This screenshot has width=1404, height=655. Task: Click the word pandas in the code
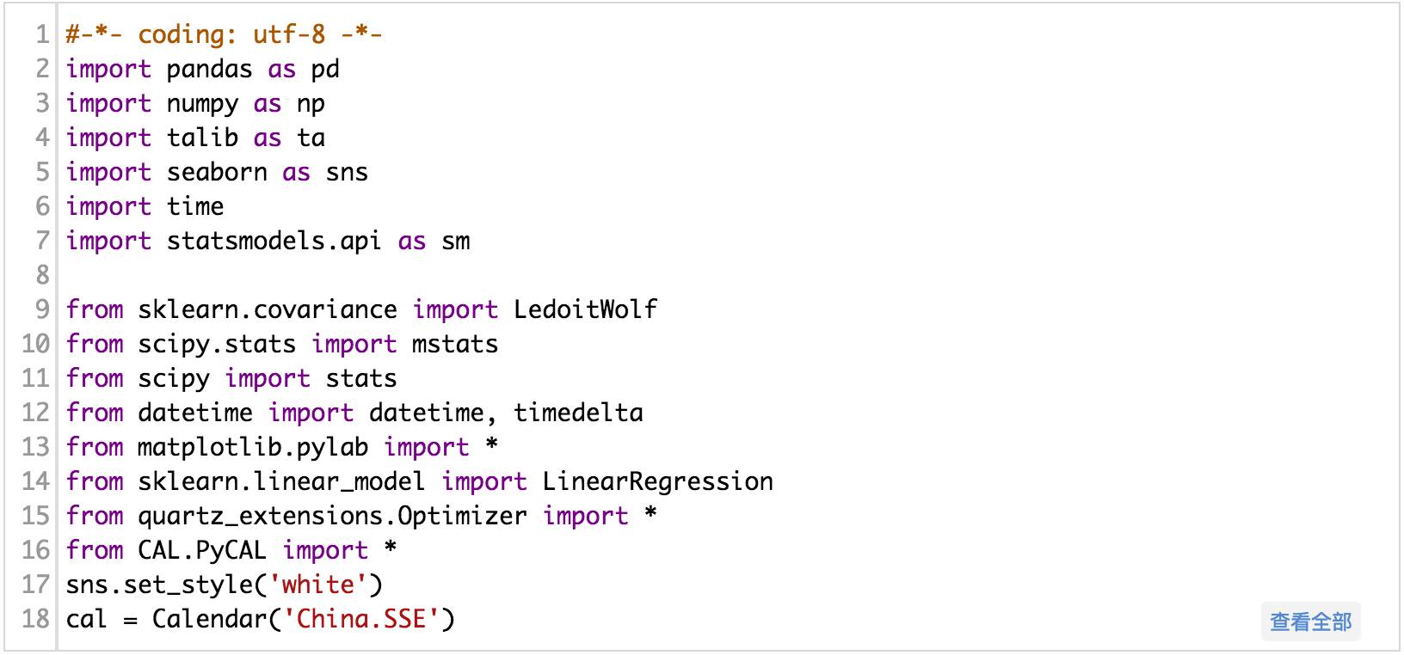[x=209, y=69]
